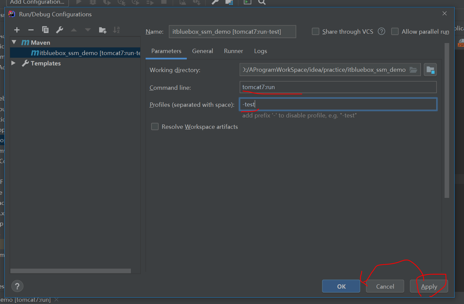Close the bottom tomcat7:run tool tab

[56, 300]
